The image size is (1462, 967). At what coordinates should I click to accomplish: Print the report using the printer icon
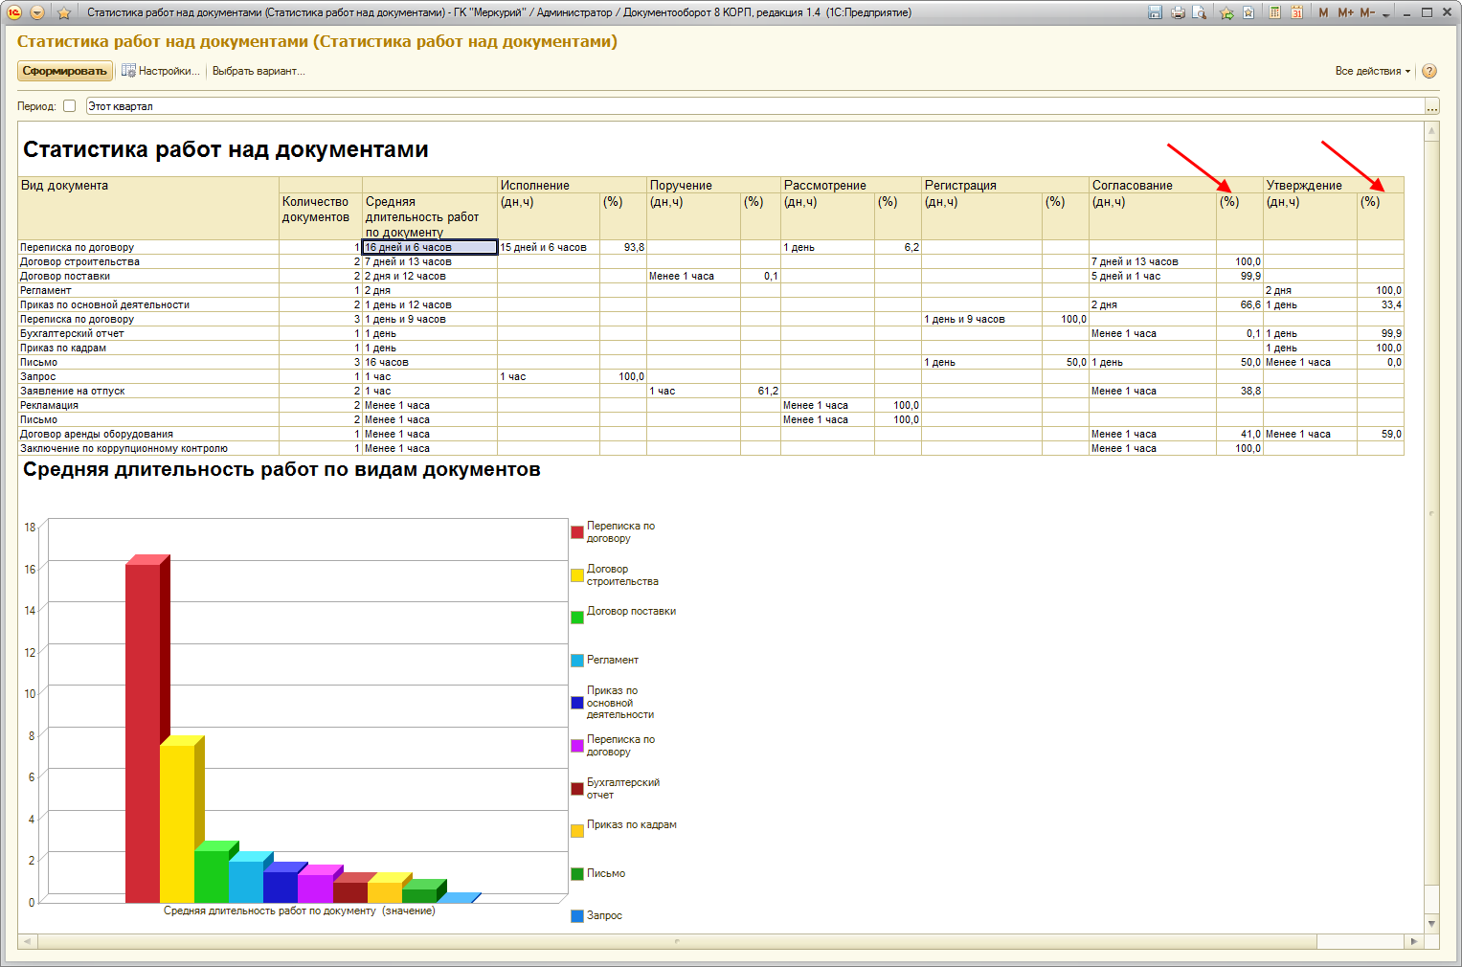tap(1178, 12)
